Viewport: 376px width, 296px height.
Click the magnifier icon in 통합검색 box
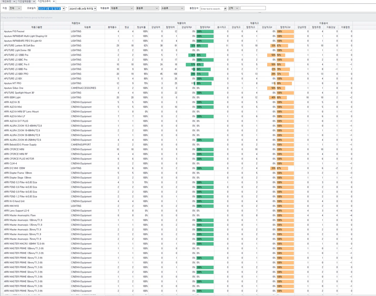point(225,9)
